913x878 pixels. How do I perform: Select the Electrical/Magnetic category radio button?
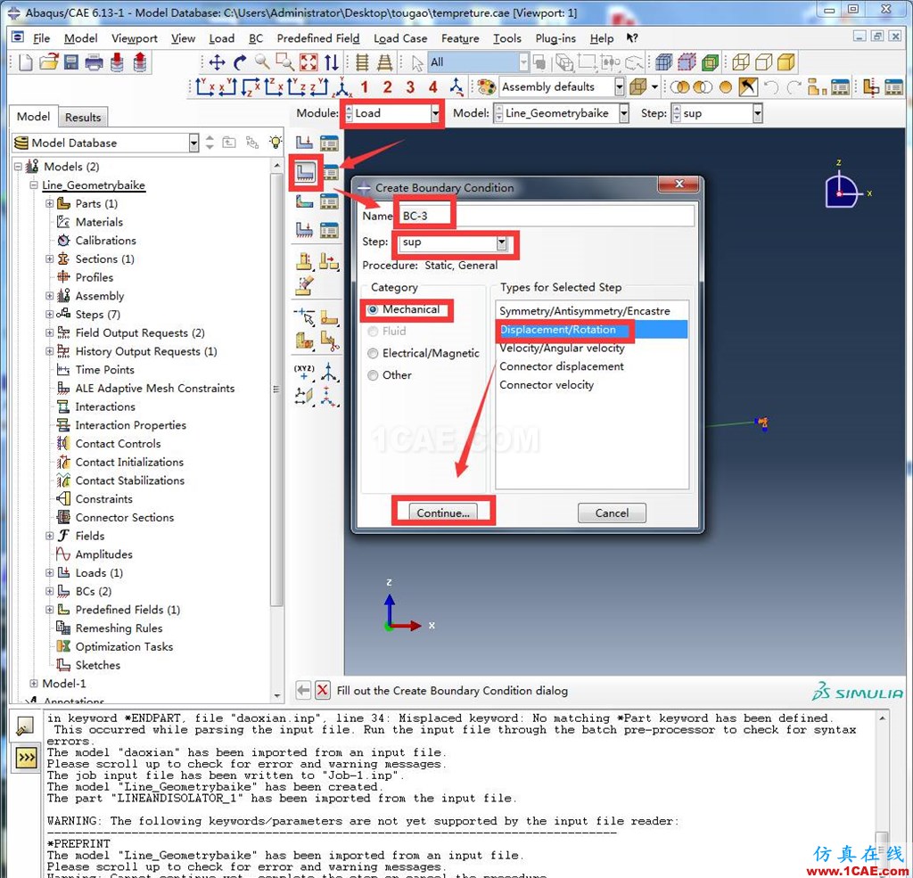pyautogui.click(x=373, y=353)
